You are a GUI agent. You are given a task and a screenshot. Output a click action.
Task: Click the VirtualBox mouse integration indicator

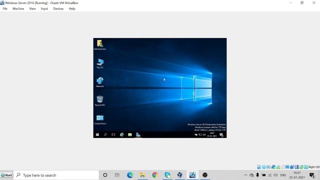click(x=301, y=167)
